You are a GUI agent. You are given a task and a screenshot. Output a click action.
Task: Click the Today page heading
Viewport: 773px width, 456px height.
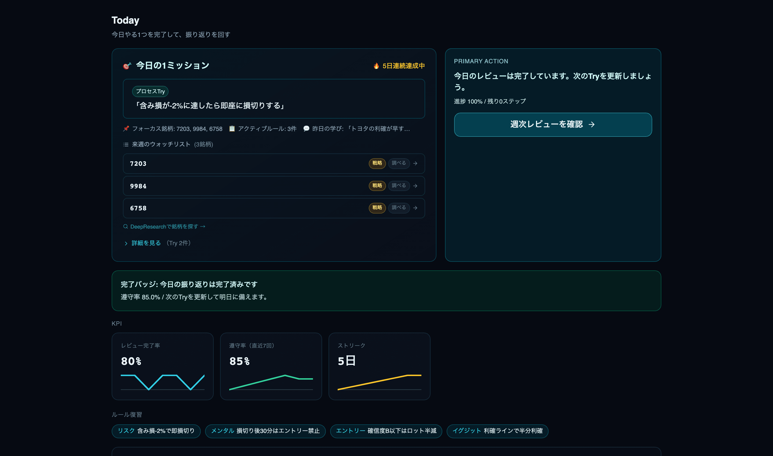tap(125, 20)
